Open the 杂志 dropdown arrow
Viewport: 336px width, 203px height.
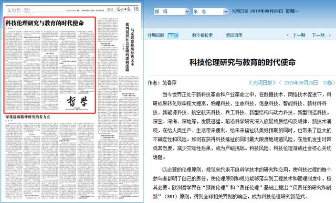point(226,12)
